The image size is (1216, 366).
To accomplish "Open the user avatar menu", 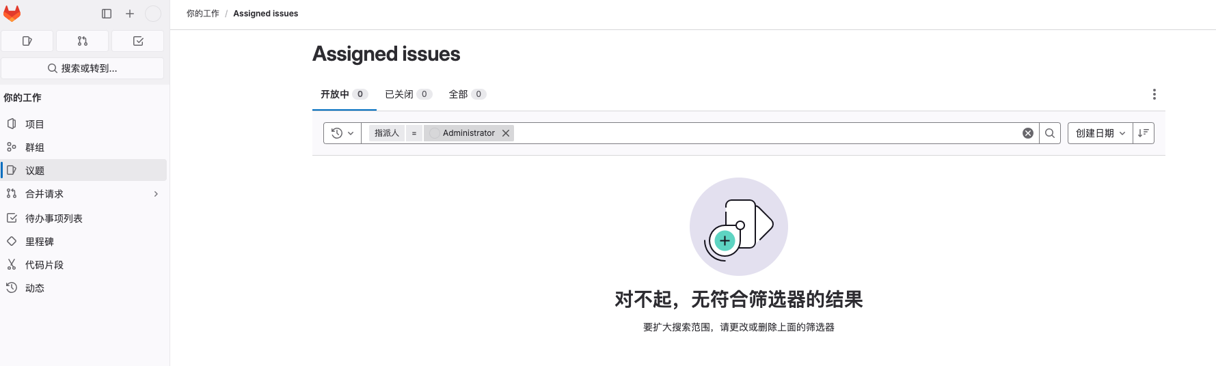I will click(x=153, y=14).
